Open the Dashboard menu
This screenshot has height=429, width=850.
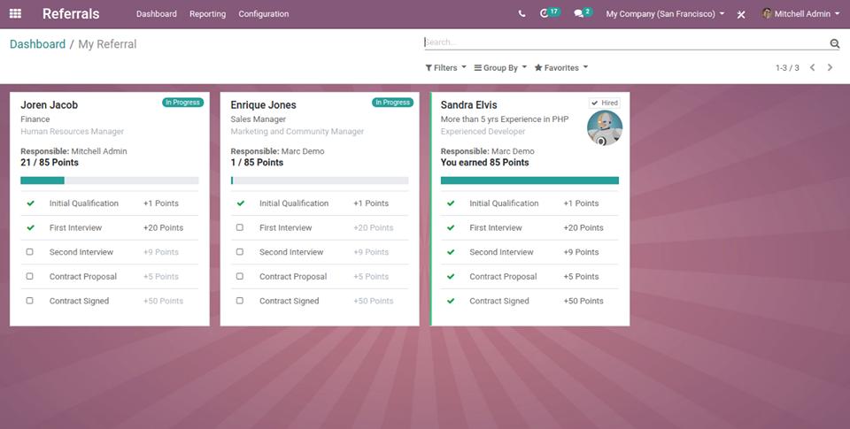coord(156,14)
